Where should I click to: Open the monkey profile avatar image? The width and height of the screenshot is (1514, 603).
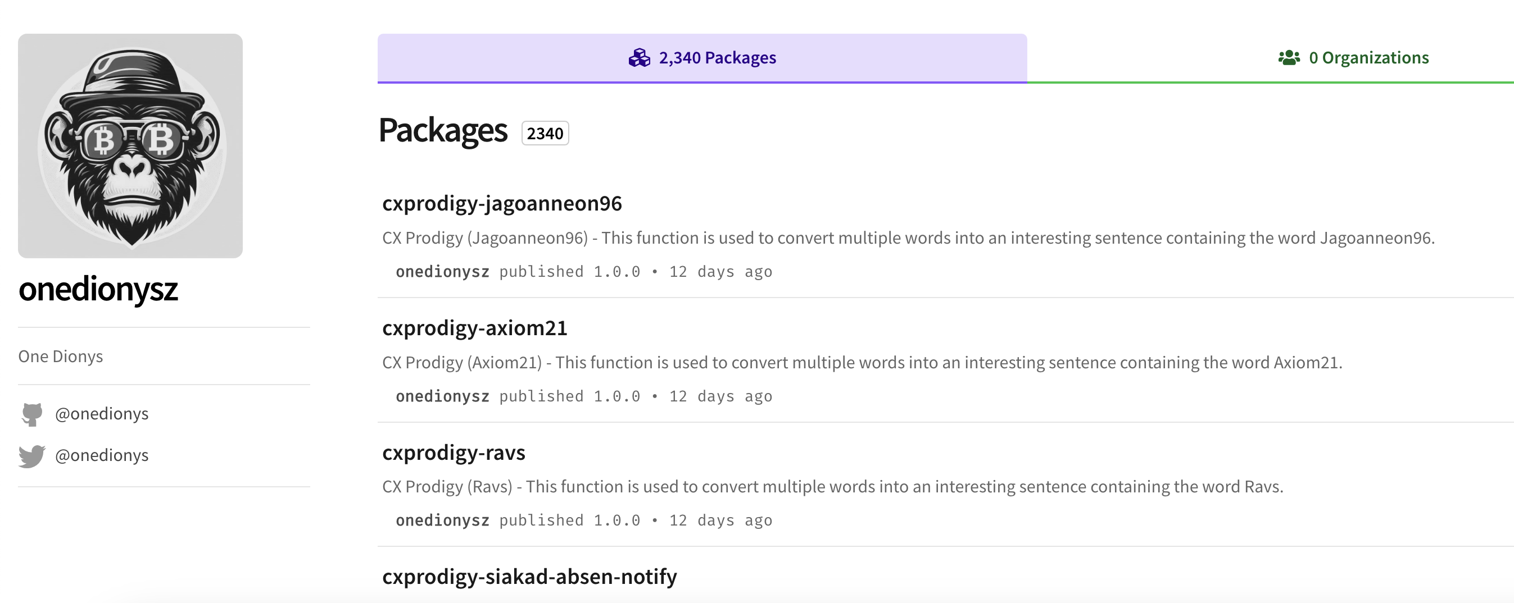pyautogui.click(x=130, y=145)
